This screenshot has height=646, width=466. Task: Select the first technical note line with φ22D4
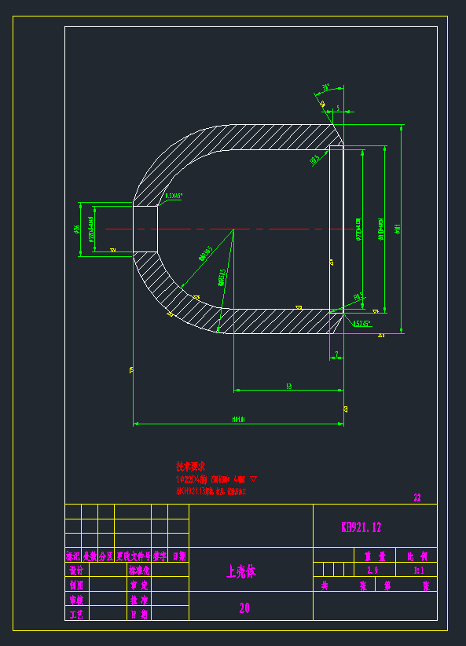[216, 479]
